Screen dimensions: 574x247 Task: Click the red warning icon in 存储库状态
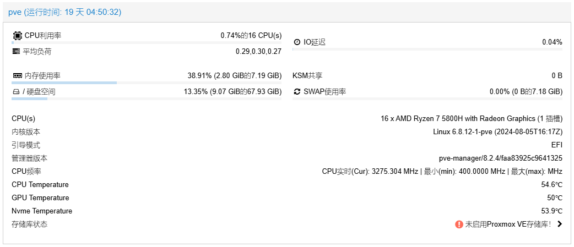tap(459, 224)
